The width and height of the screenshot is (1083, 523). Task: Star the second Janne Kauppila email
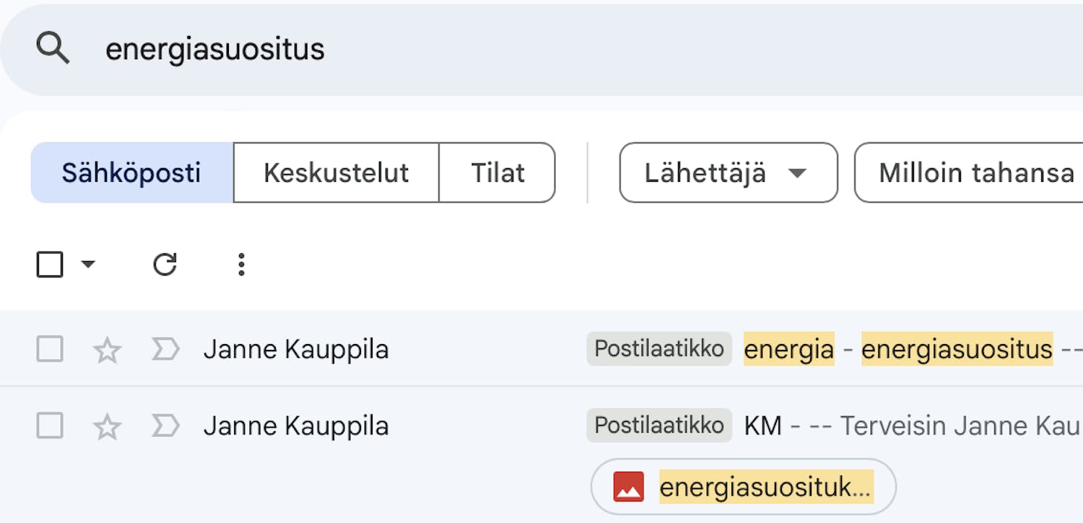click(x=108, y=426)
